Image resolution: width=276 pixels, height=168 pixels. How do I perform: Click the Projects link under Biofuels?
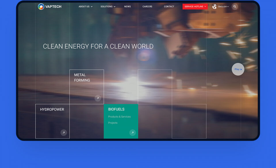point(113,123)
